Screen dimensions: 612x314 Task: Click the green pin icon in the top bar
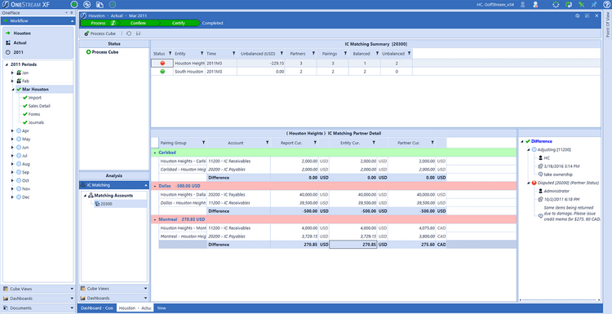point(582,4)
